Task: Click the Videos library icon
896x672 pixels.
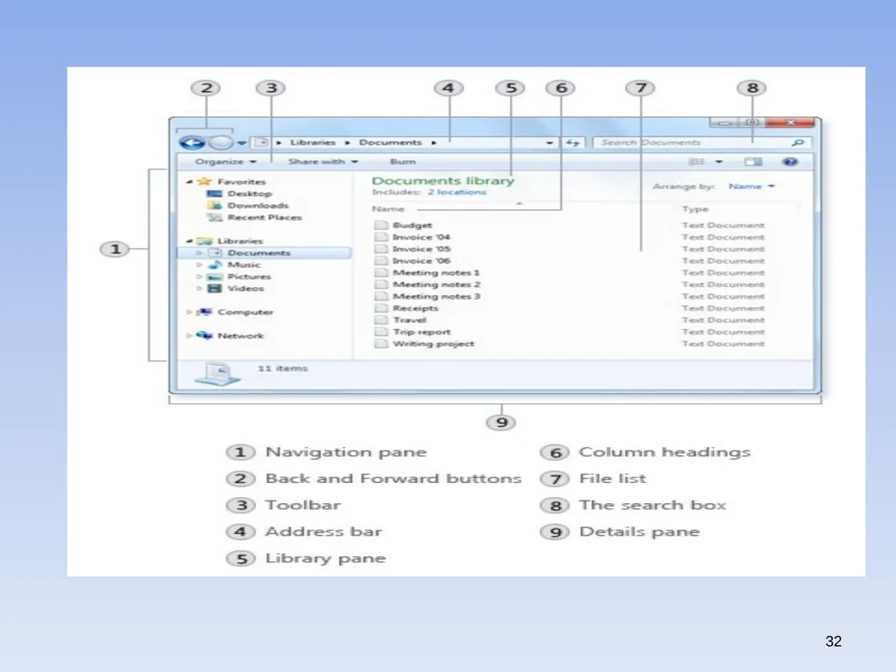Action: coord(215,289)
